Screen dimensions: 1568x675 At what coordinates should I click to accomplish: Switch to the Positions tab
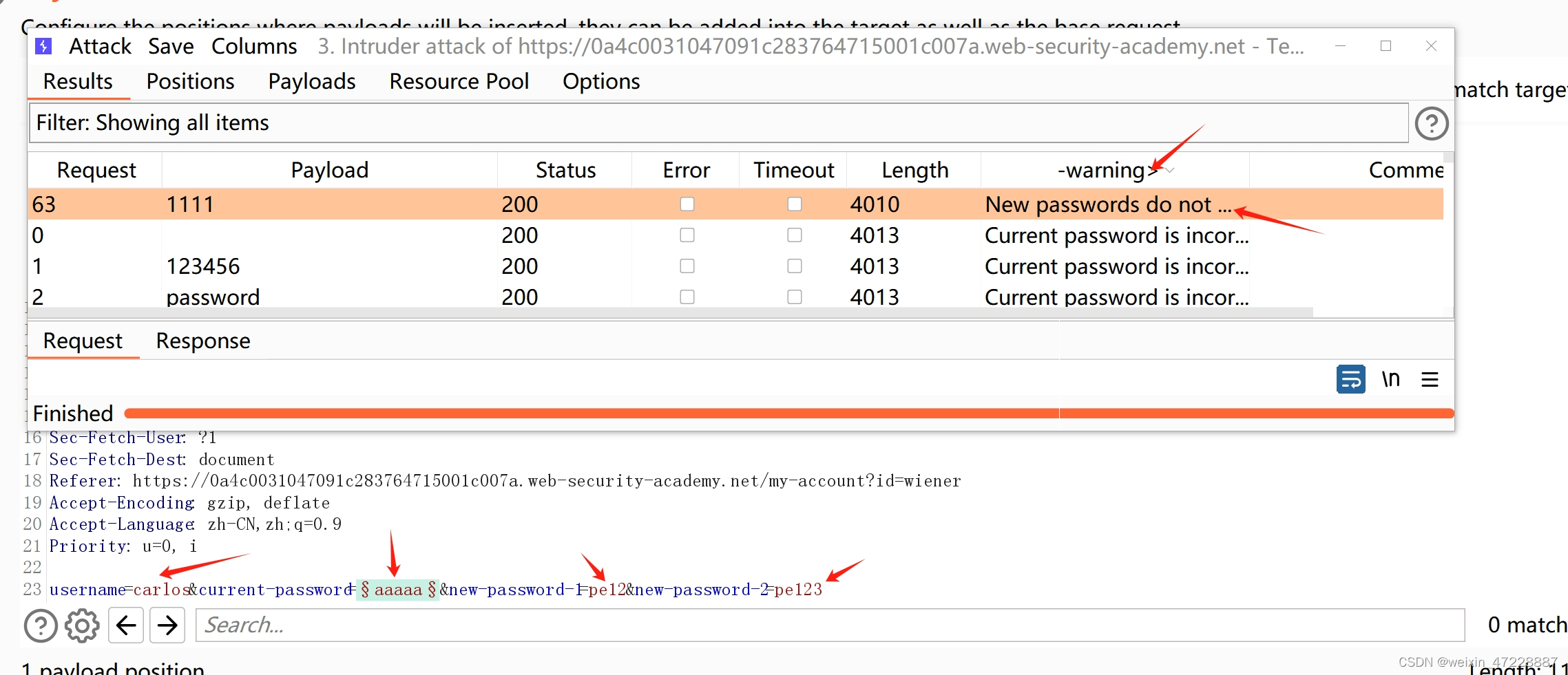coord(190,81)
